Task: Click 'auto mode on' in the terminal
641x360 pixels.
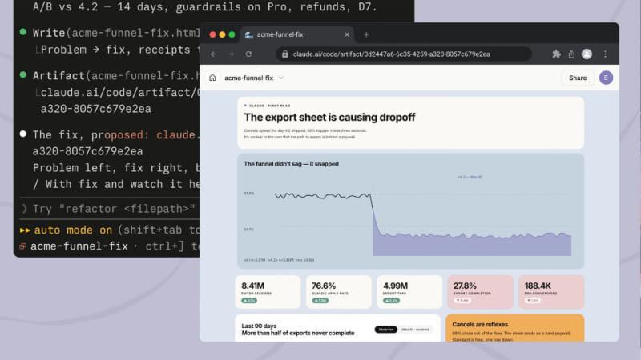Action: click(x=73, y=230)
